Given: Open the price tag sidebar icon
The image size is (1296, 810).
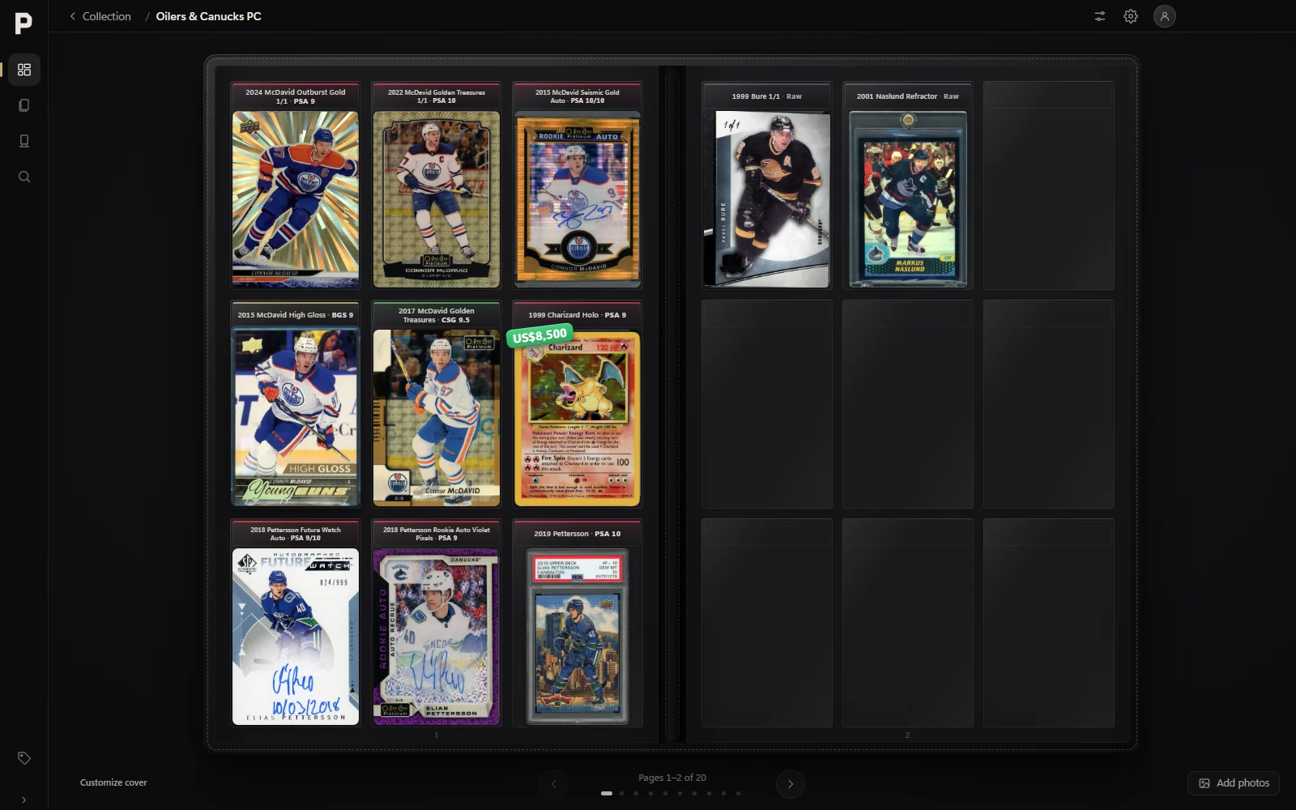Looking at the screenshot, I should coord(24,758).
